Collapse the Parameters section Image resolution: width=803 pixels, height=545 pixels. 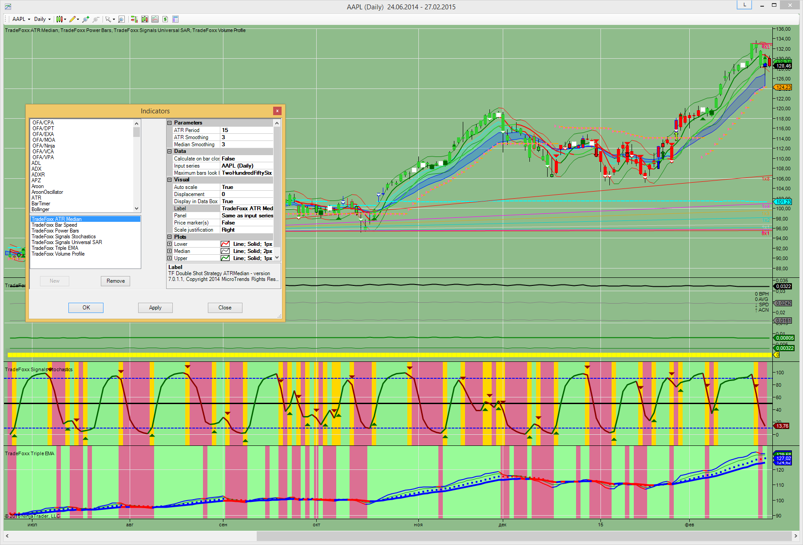click(169, 123)
